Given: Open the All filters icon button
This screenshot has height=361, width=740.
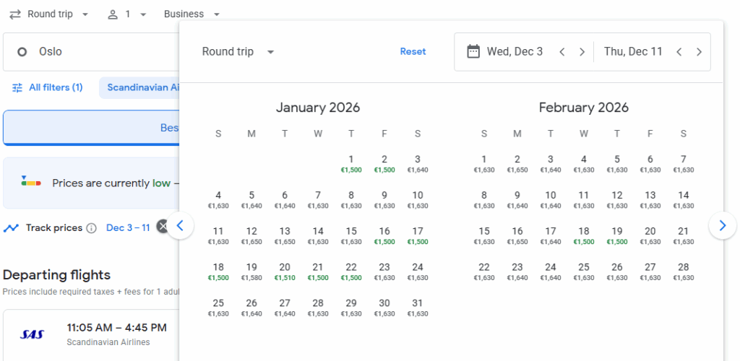Looking at the screenshot, I should click(18, 88).
